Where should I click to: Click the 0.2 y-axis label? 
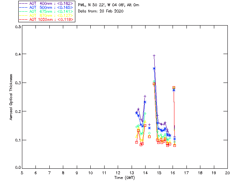click(x=18, y=111)
